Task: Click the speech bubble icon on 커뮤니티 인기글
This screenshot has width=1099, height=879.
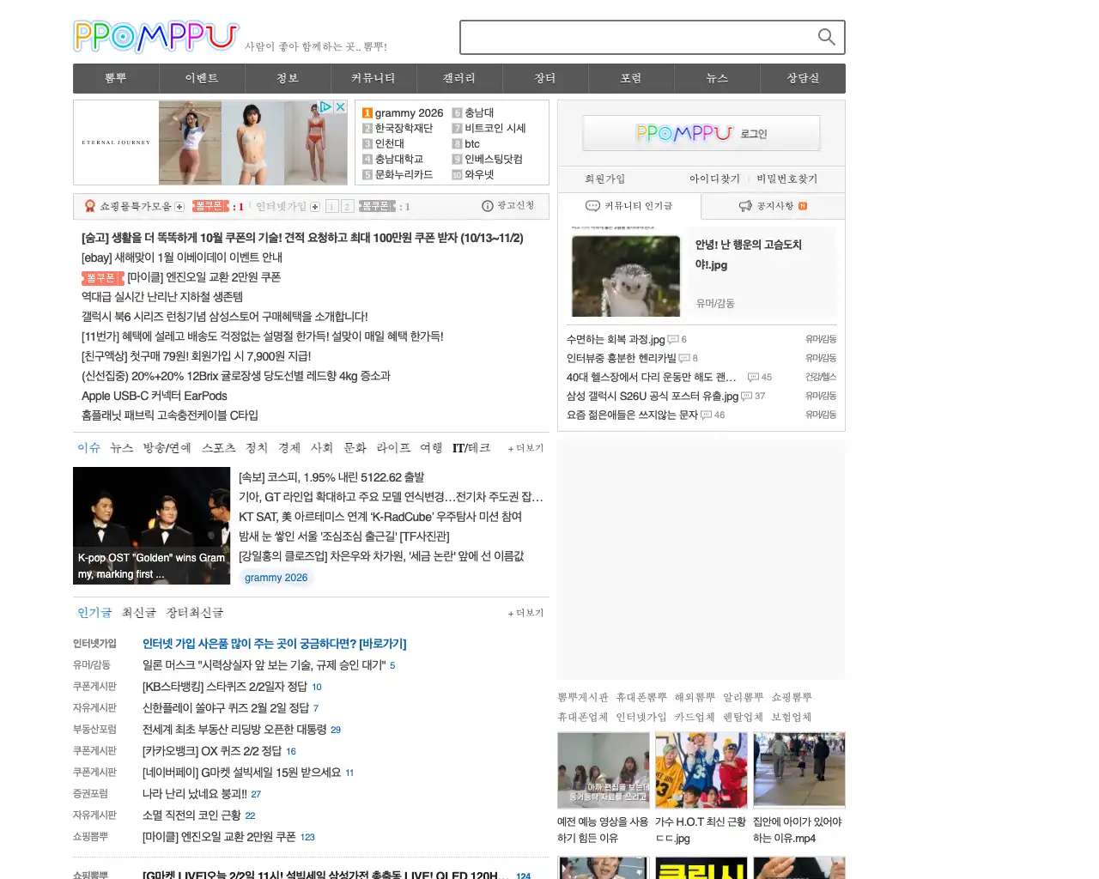Action: coord(592,206)
